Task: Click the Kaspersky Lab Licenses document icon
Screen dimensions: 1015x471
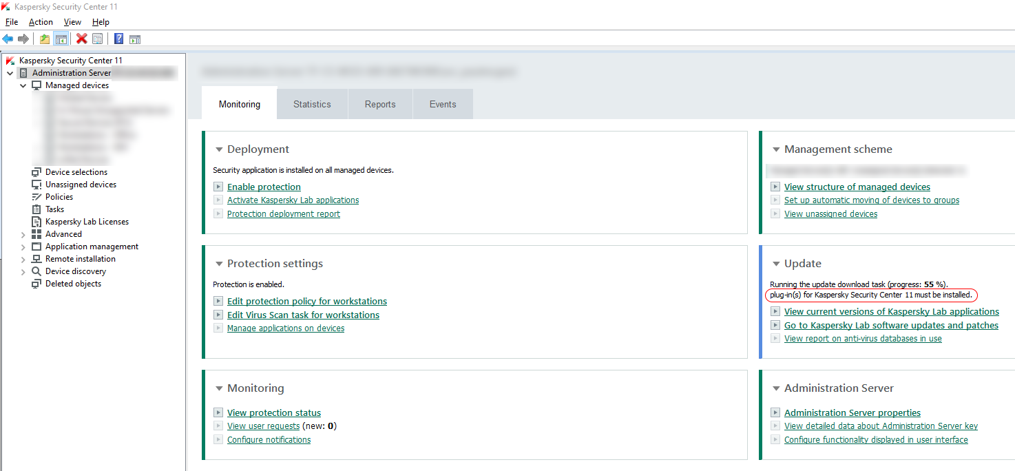Action: point(36,222)
